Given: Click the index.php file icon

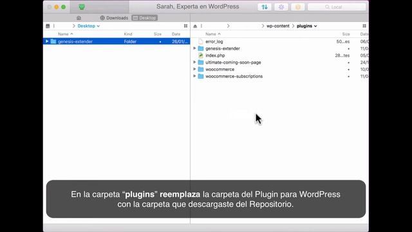Looking at the screenshot, I should [x=201, y=55].
